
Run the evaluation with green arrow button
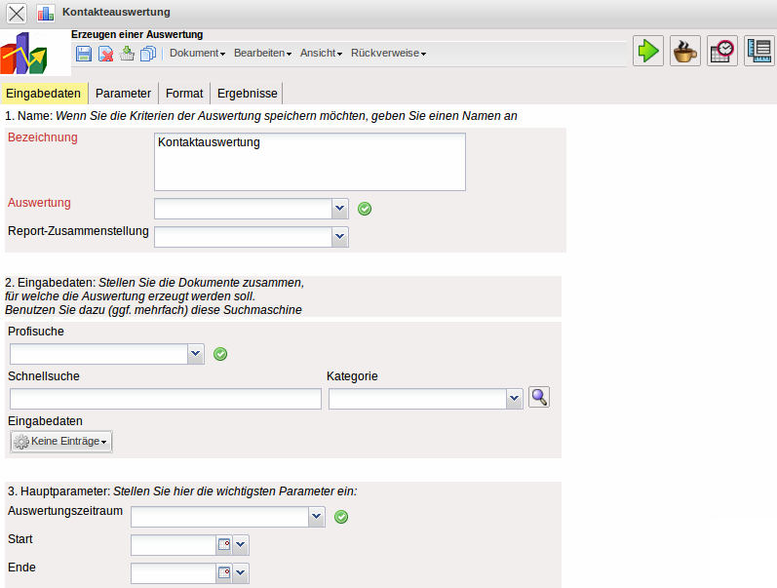click(x=647, y=51)
